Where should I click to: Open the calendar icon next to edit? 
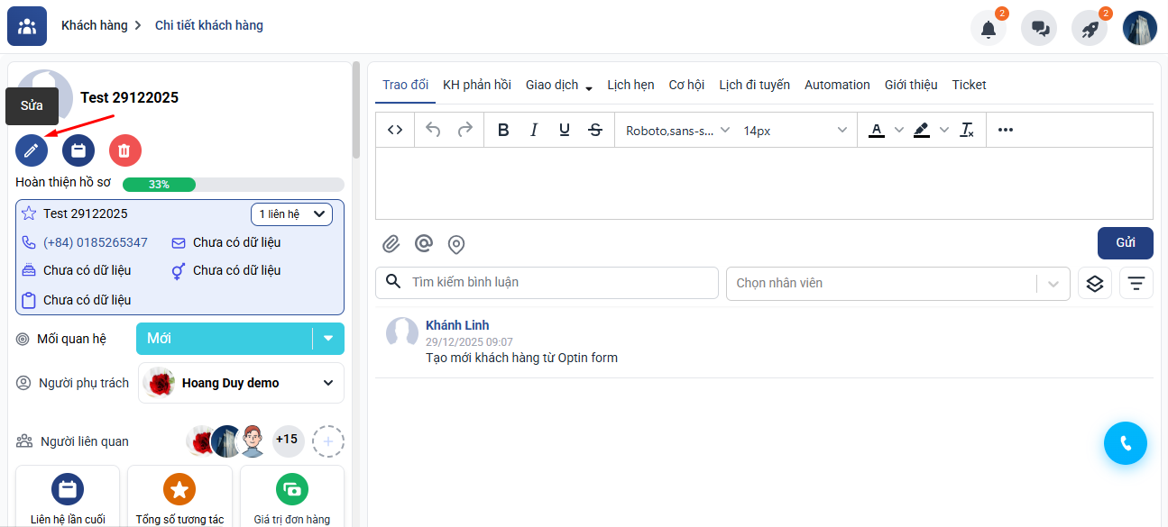tap(78, 150)
